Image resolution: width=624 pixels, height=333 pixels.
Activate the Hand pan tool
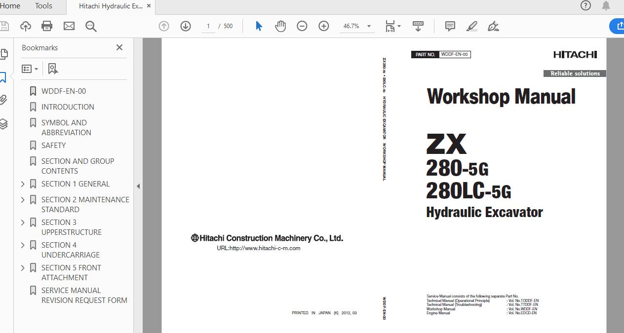click(280, 26)
